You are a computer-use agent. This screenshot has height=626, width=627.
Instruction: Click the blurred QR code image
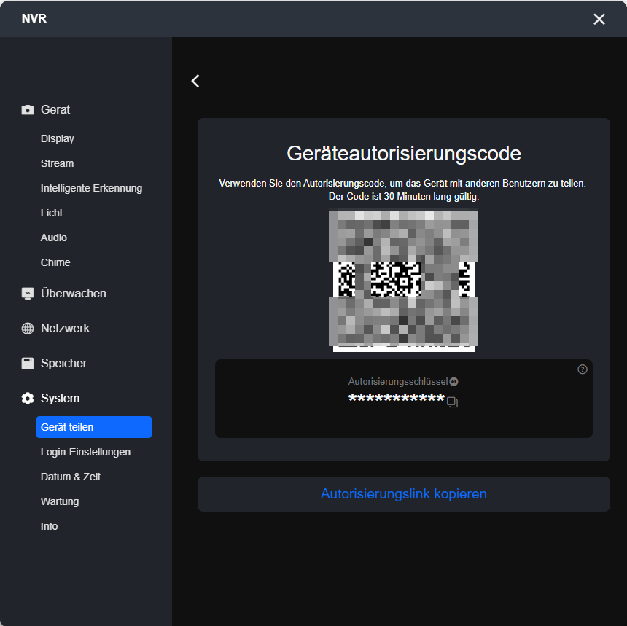pos(403,281)
